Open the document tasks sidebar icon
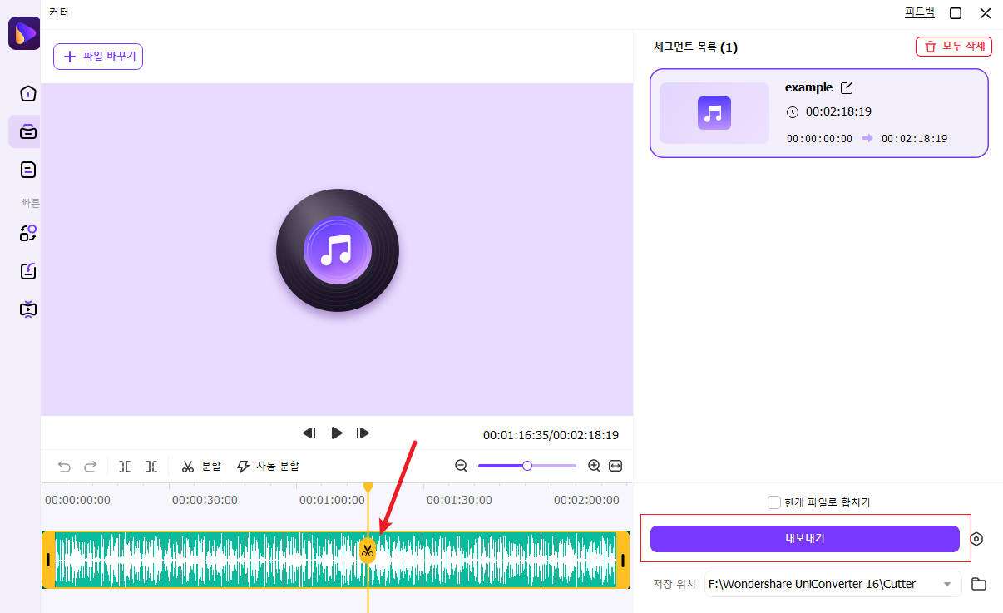Image resolution: width=1003 pixels, height=613 pixels. tap(28, 170)
